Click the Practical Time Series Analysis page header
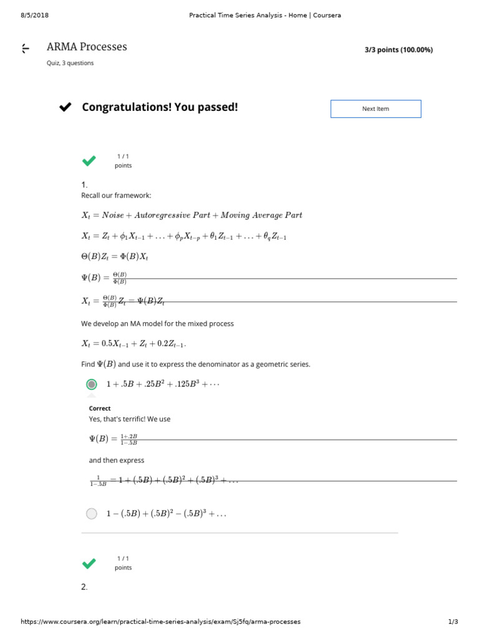Image resolution: width=479 pixels, height=638 pixels. pos(265,15)
